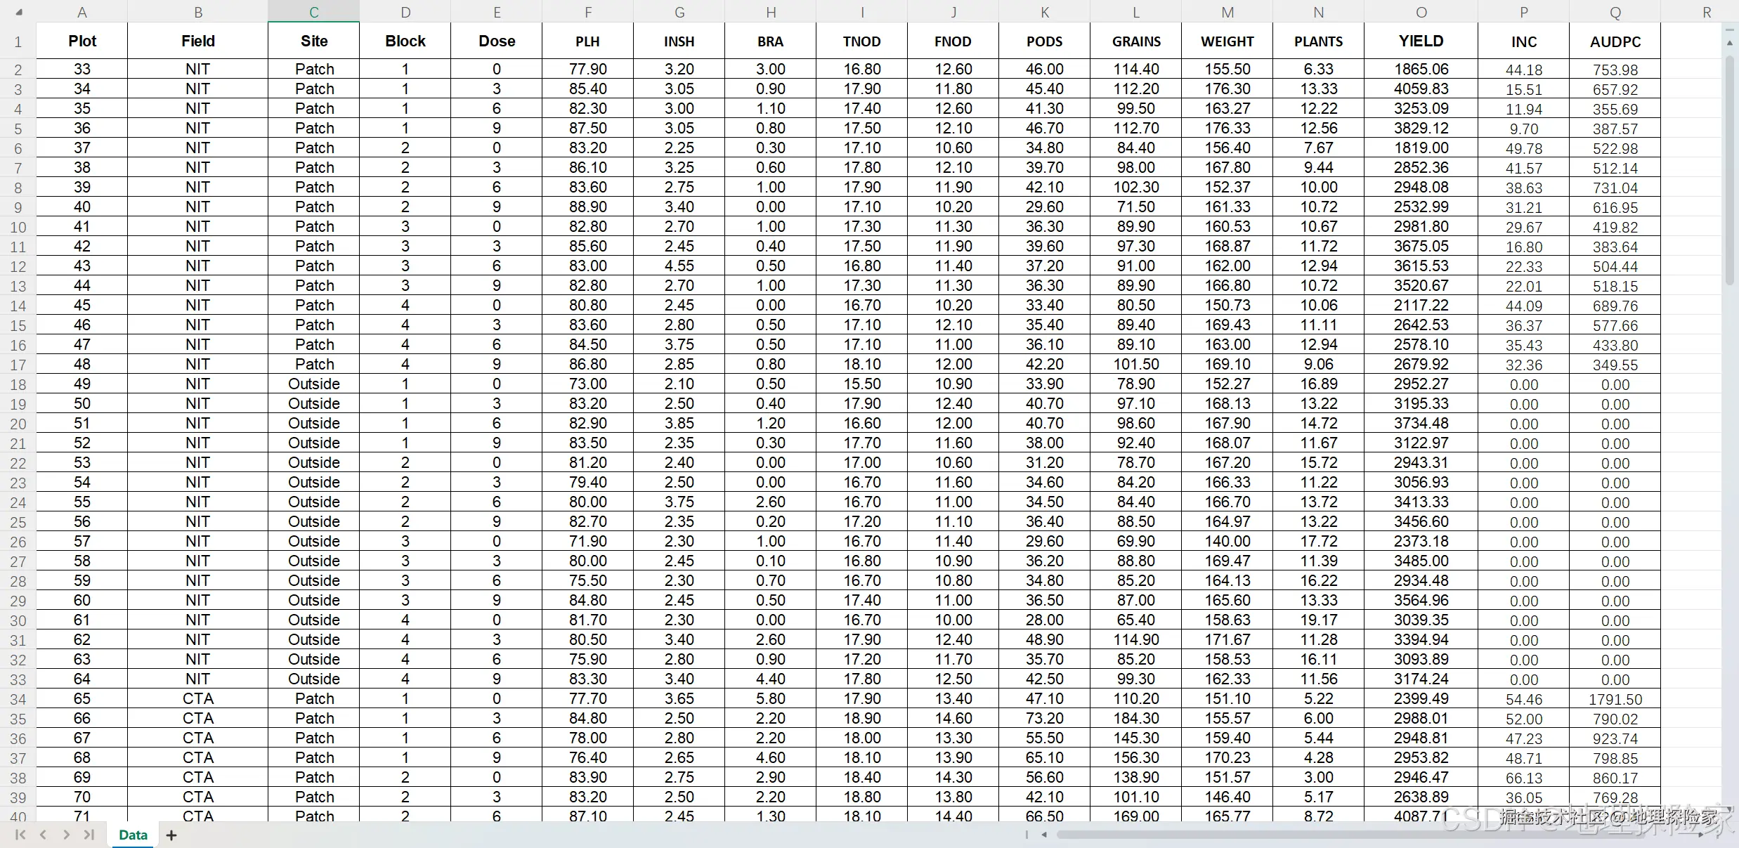This screenshot has width=1739, height=848.
Task: Select column Q header
Action: click(1615, 12)
